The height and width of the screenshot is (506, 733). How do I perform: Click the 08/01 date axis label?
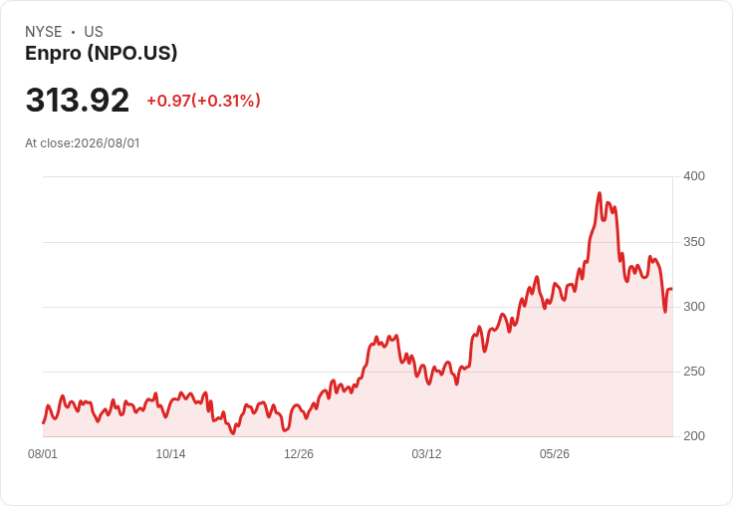click(x=43, y=454)
